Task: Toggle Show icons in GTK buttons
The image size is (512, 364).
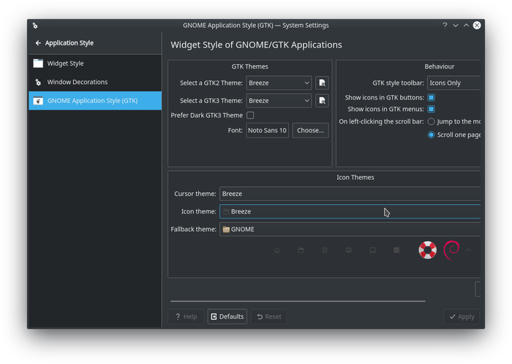Action: [x=432, y=97]
